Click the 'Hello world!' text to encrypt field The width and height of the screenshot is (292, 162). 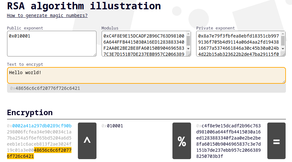146,75
